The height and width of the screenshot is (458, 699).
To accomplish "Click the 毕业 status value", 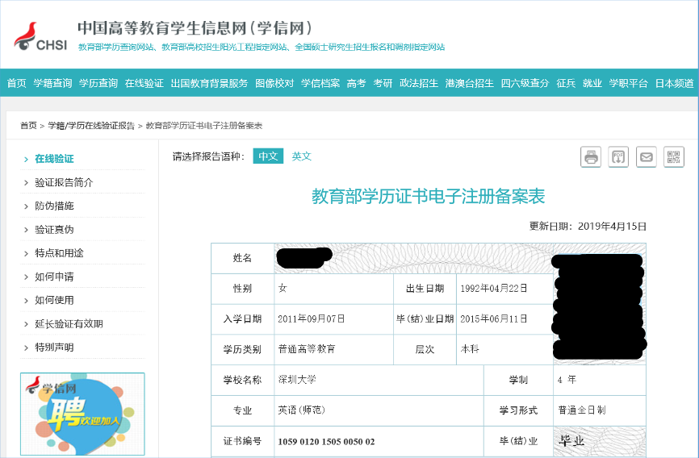I will pyautogui.click(x=571, y=441).
